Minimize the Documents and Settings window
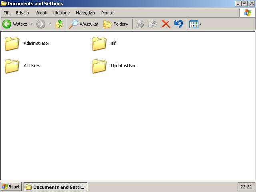The image size is (256, 192). (x=238, y=4)
